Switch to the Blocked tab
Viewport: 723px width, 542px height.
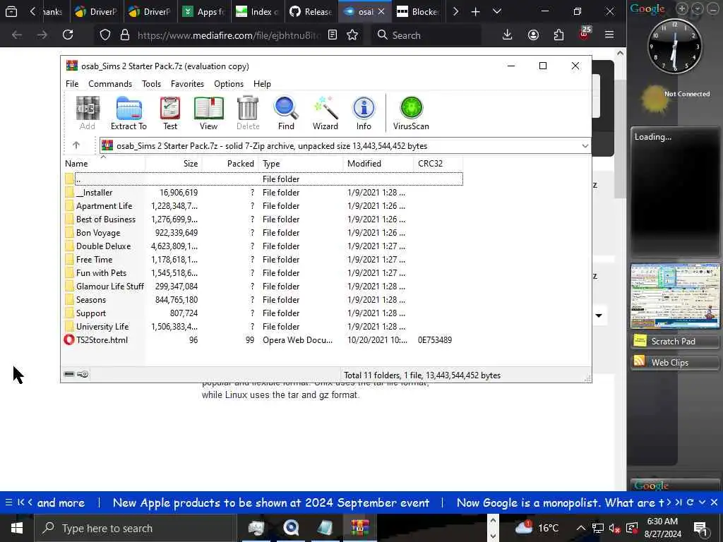click(x=418, y=11)
